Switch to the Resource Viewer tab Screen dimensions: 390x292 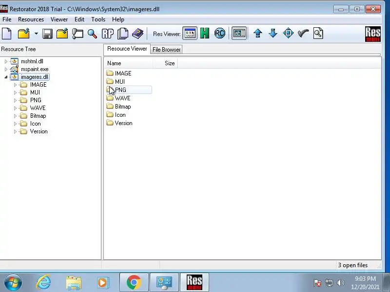(x=127, y=49)
